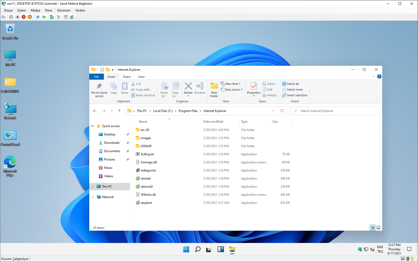Open the File tab in Explorer
Screen dimensions: 418x262
97,77
